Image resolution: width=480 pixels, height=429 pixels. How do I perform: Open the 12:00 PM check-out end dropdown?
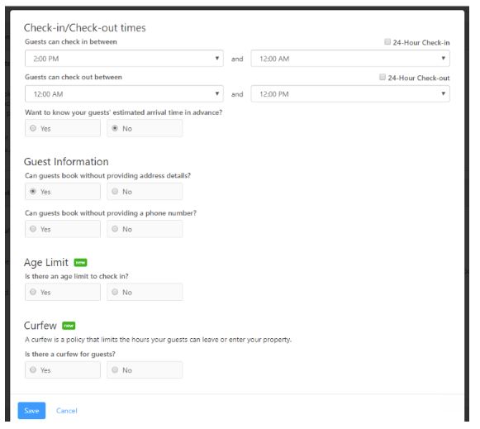pos(350,93)
